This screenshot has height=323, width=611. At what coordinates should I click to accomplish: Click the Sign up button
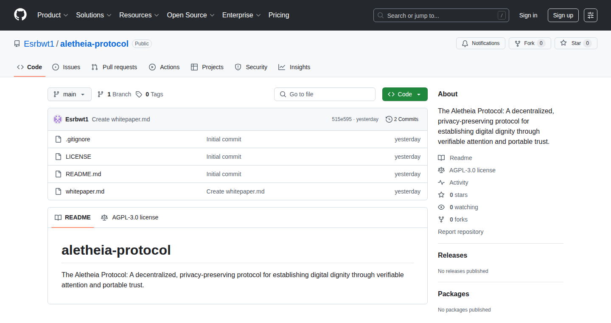563,15
